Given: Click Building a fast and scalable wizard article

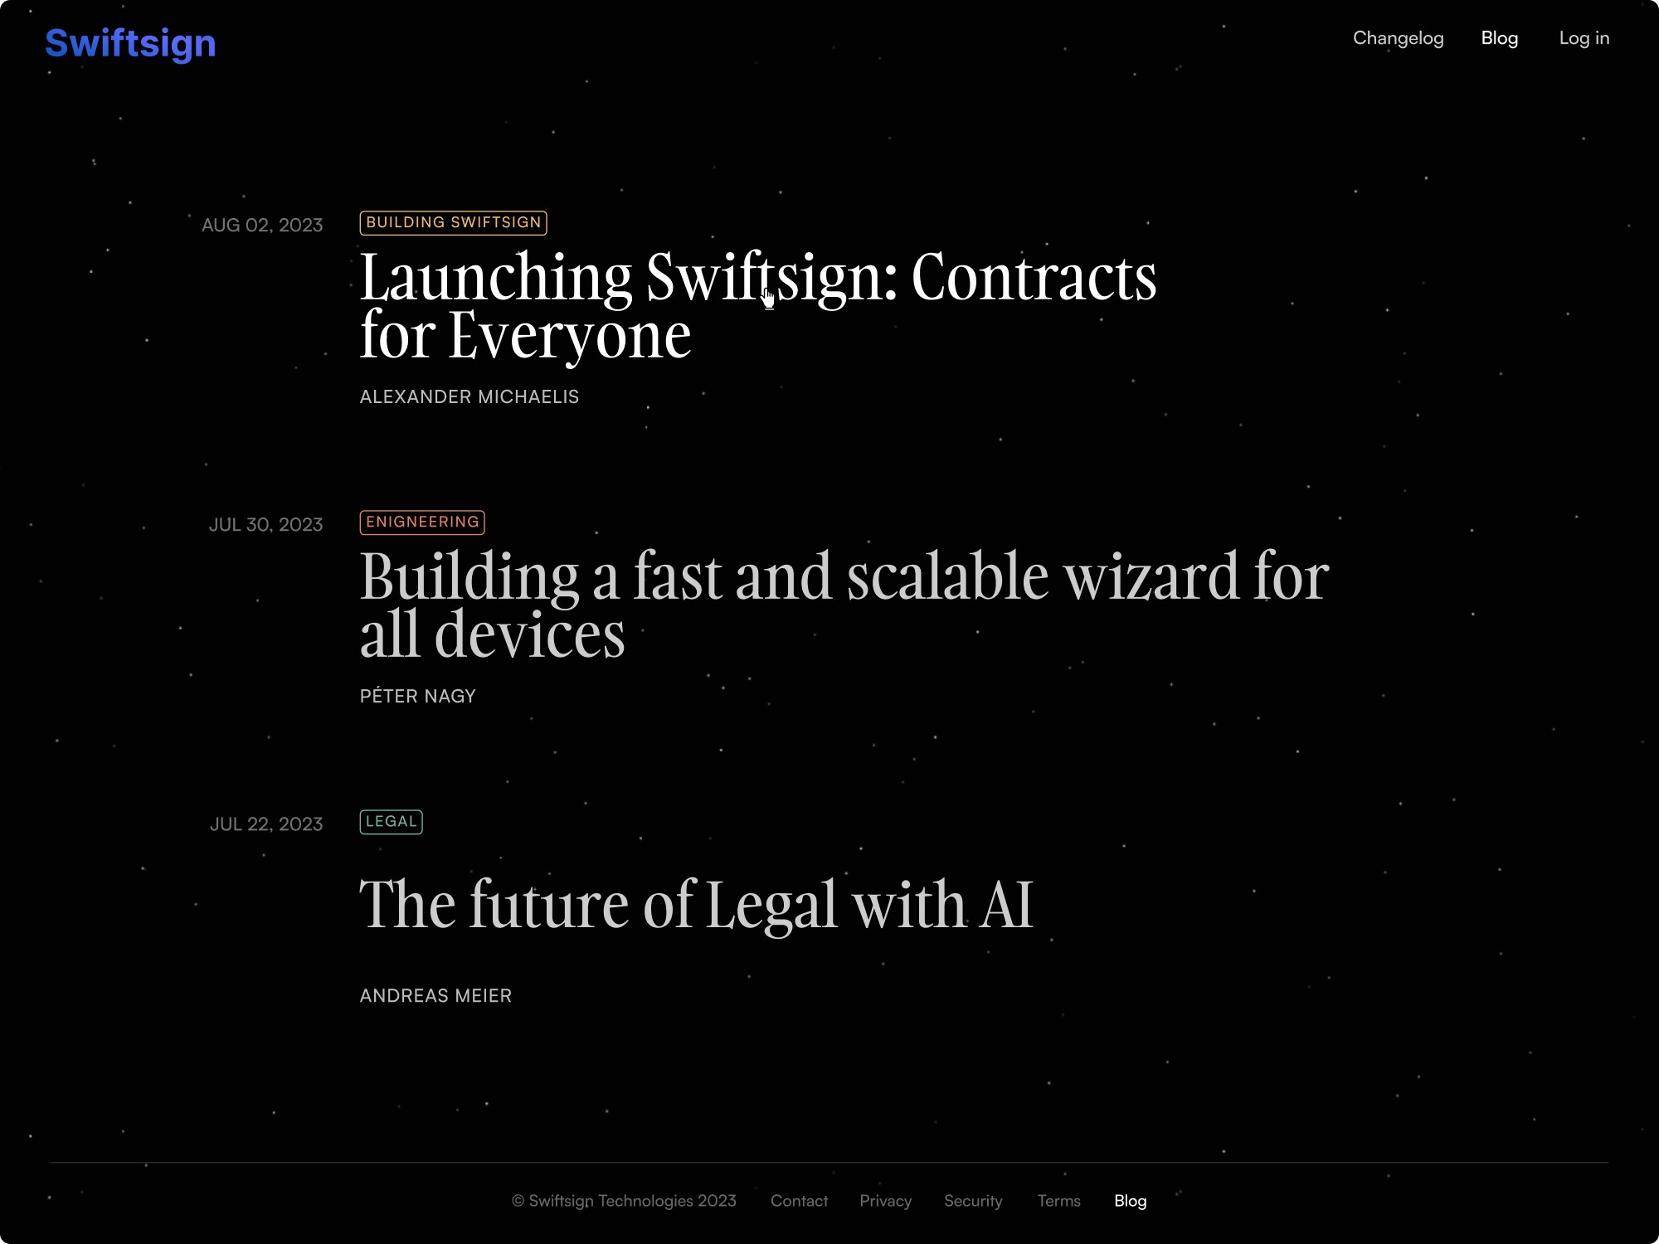Looking at the screenshot, I should point(841,604).
